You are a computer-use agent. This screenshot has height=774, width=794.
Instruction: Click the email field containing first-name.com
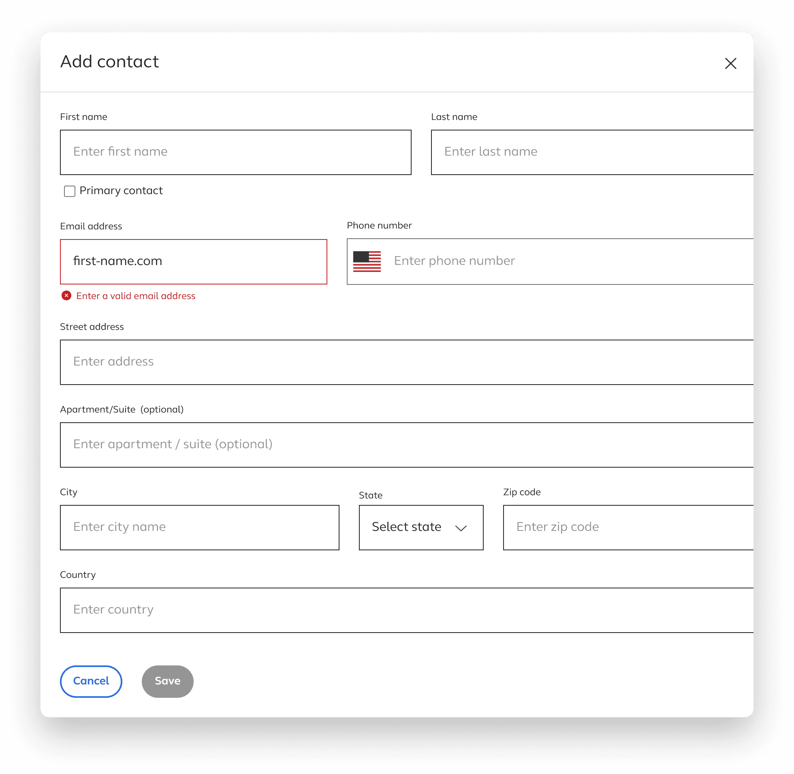193,261
